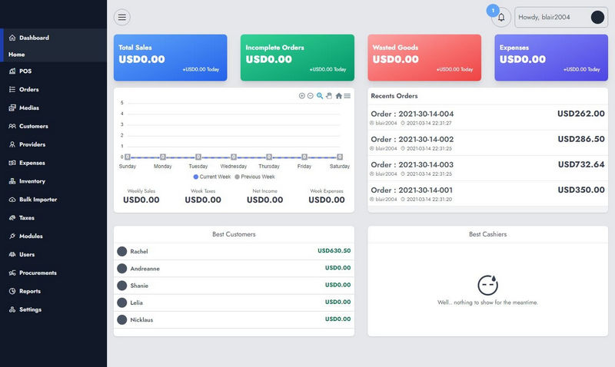The height and width of the screenshot is (367, 615).
Task: Click the Bulk Importer cloud icon
Action: (x=12, y=200)
